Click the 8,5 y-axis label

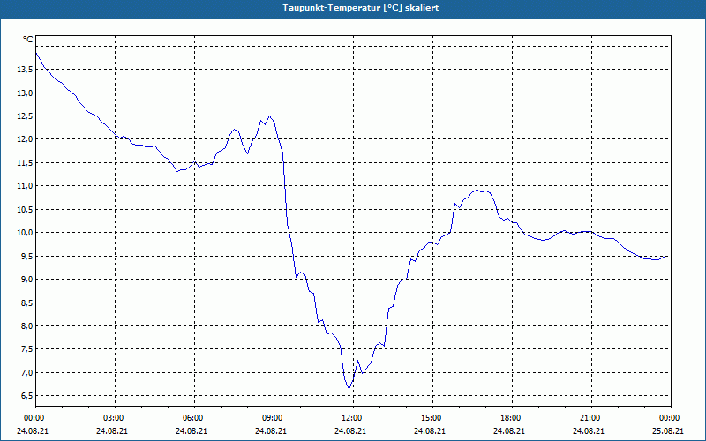pyautogui.click(x=26, y=303)
